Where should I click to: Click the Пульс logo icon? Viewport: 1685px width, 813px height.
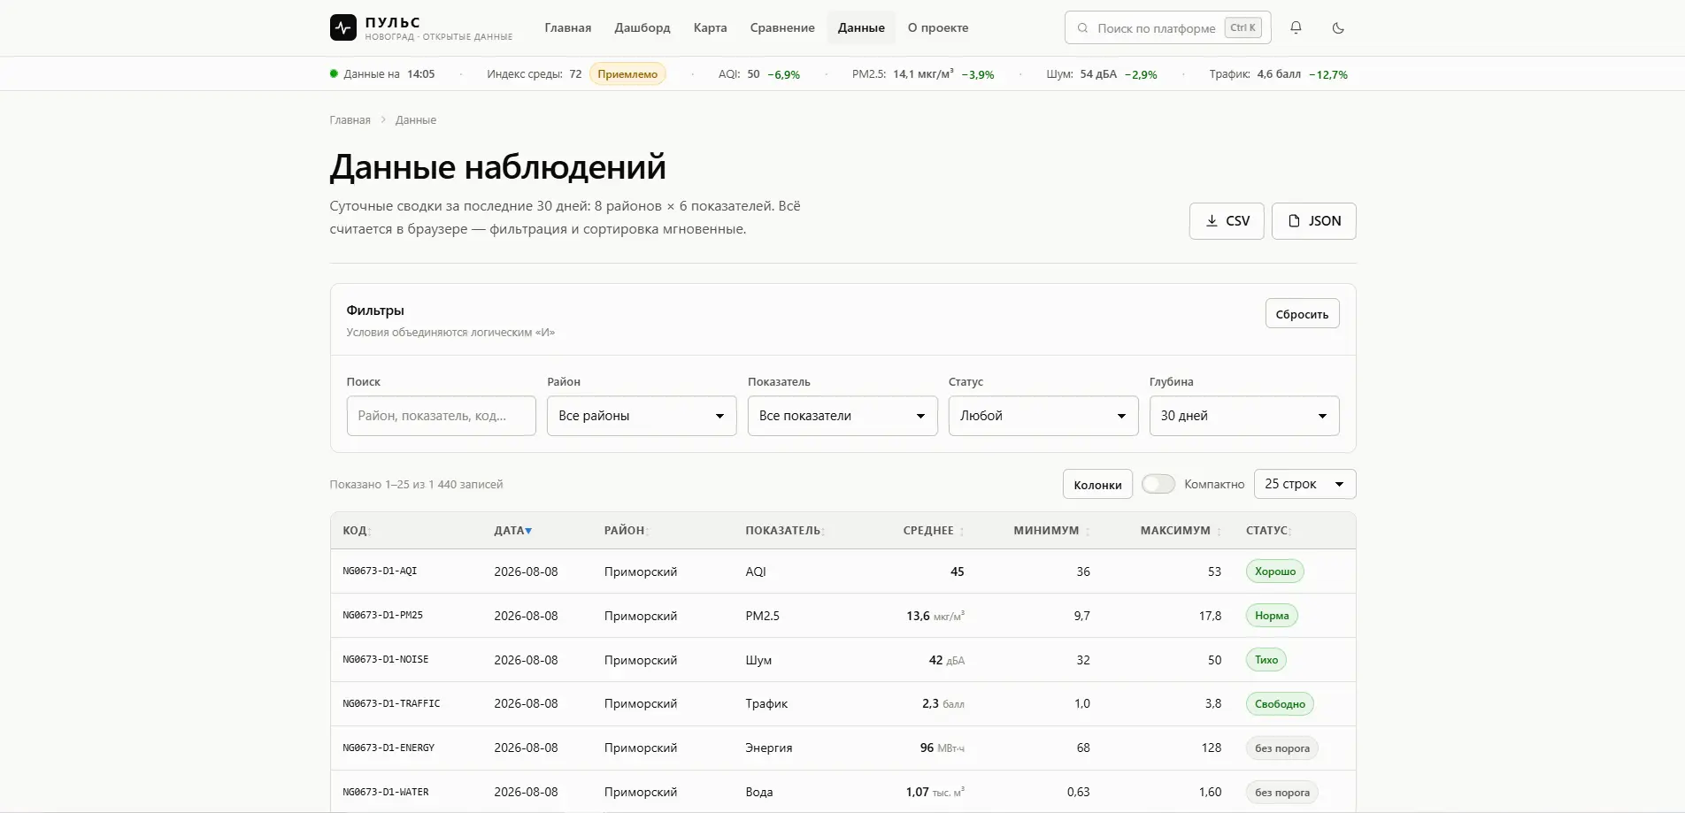click(342, 28)
